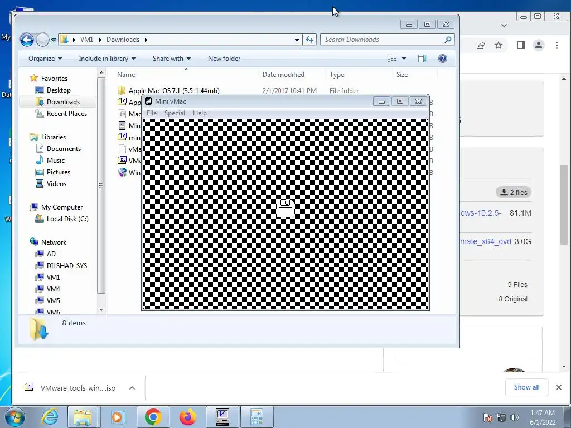
Task: Select My Computer in the navigation pane
Action: tap(61, 207)
